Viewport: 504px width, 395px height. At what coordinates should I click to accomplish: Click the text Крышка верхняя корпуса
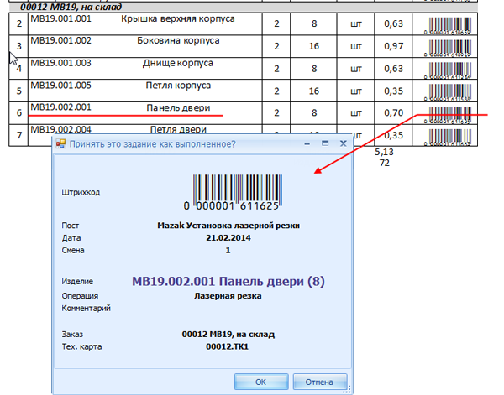coord(178,19)
